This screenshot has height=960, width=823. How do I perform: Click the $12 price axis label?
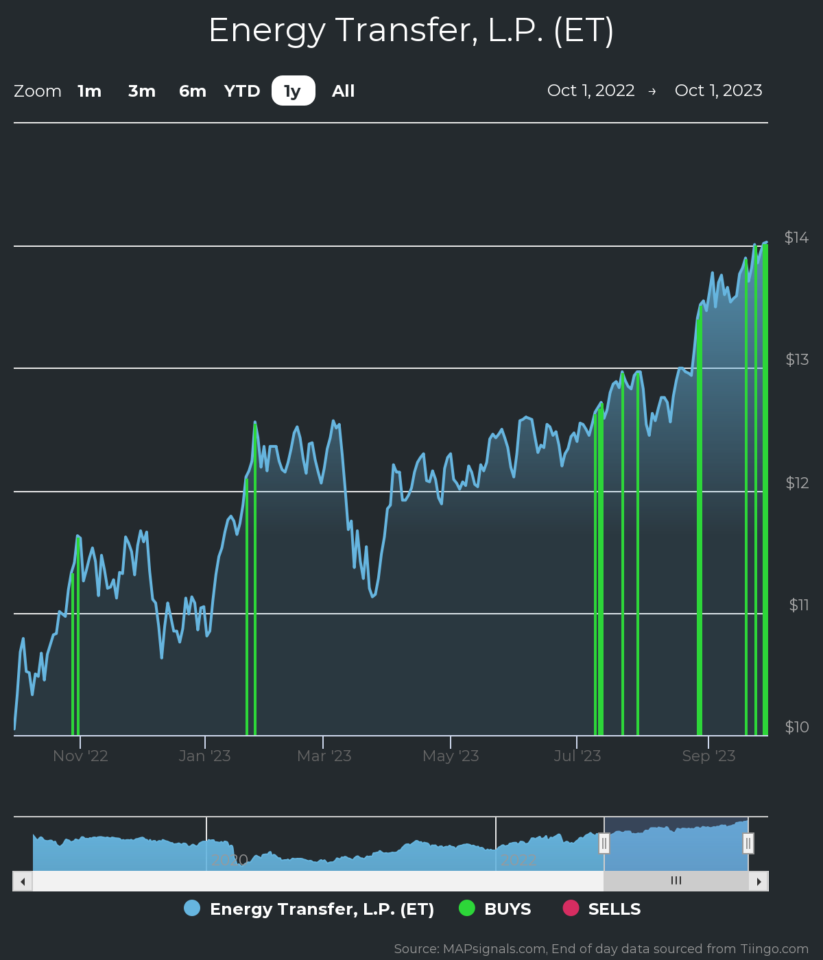797,483
